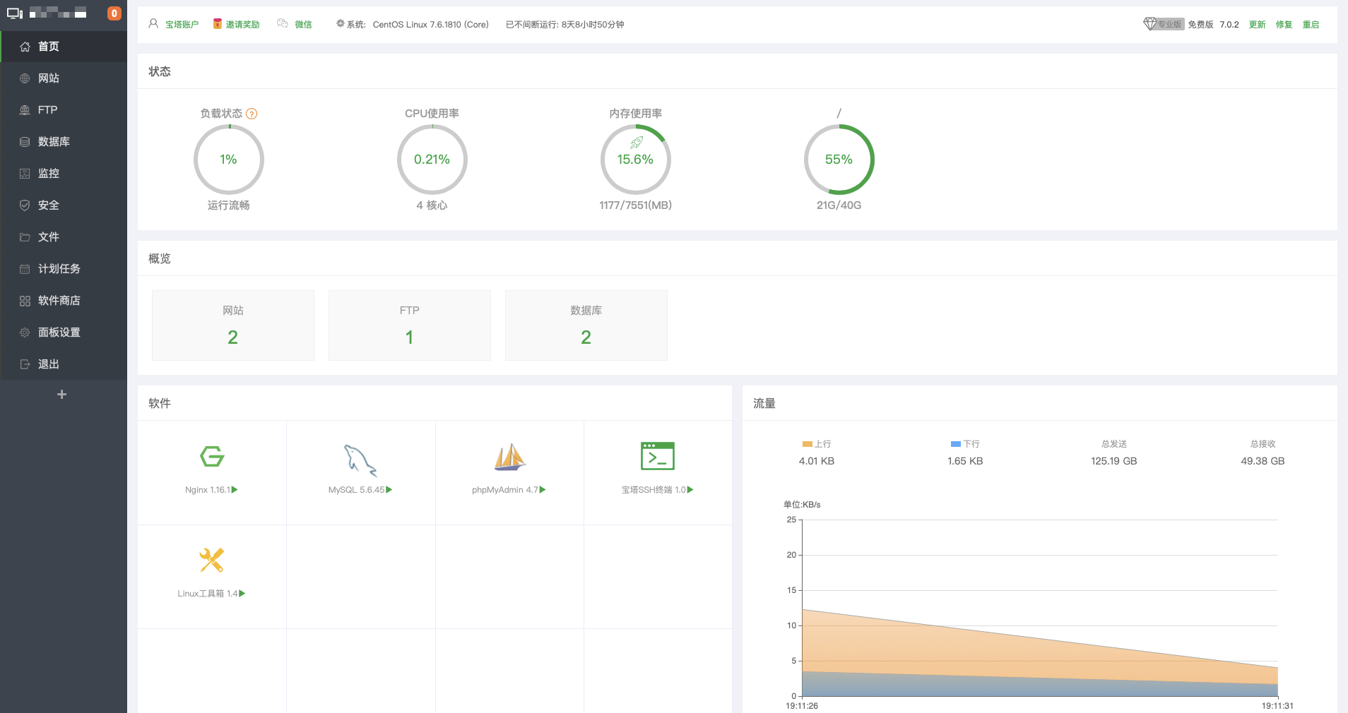The width and height of the screenshot is (1348, 713).
Task: Open the 宝塔账户 account link
Action: 182,25
